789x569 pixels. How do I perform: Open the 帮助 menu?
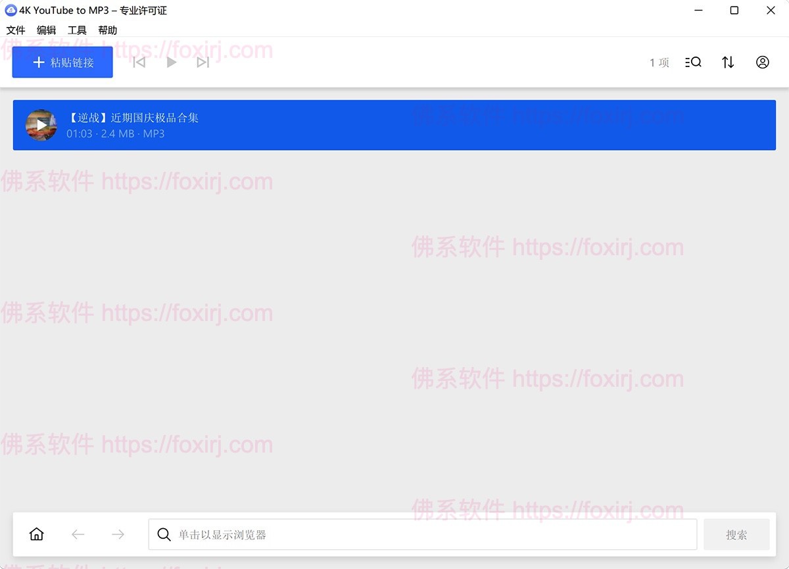108,30
